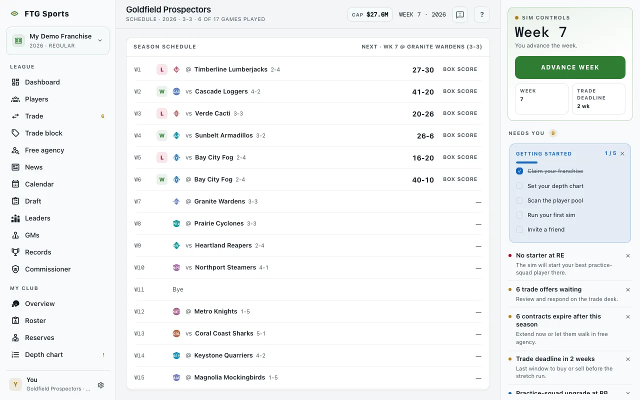This screenshot has width=640, height=400.
Task: Click the FTG Sports logo icon
Action: coord(14,14)
